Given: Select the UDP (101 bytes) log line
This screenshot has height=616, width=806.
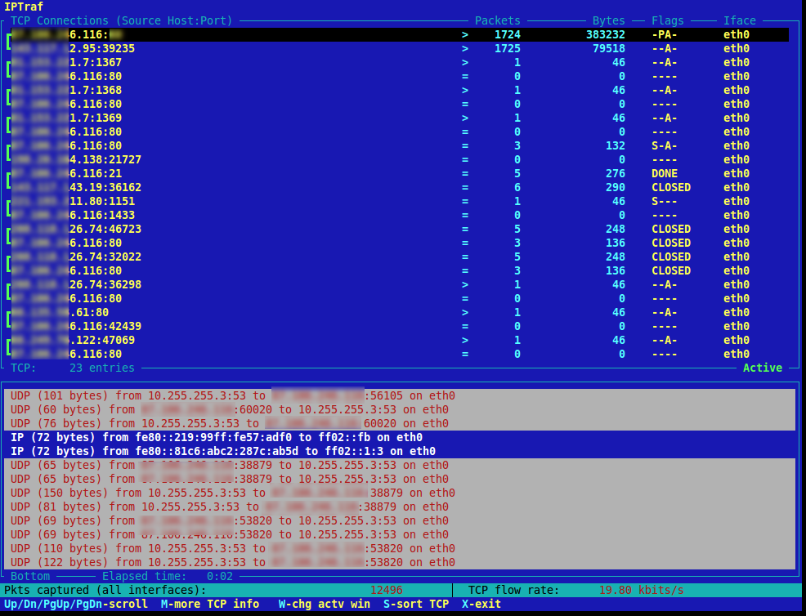Looking at the screenshot, I should coord(400,395).
